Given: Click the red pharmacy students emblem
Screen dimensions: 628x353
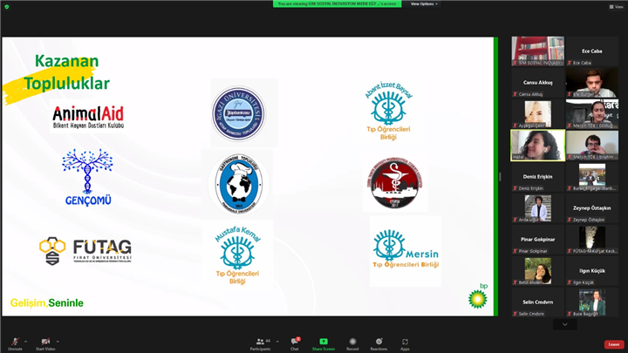Looking at the screenshot, I should (395, 182).
